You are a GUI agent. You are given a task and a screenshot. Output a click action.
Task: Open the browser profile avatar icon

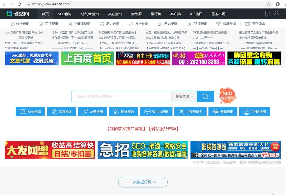pyautogui.click(x=278, y=4)
